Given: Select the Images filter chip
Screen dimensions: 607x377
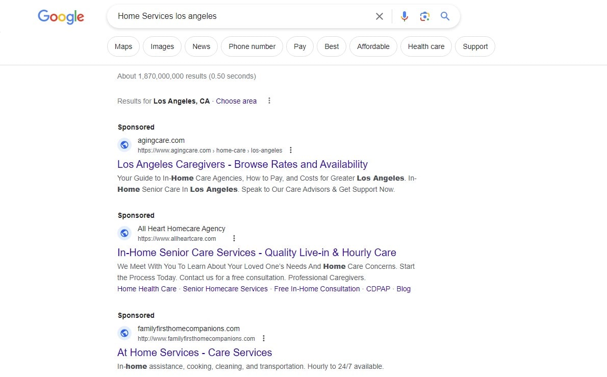Looking at the screenshot, I should click(162, 46).
